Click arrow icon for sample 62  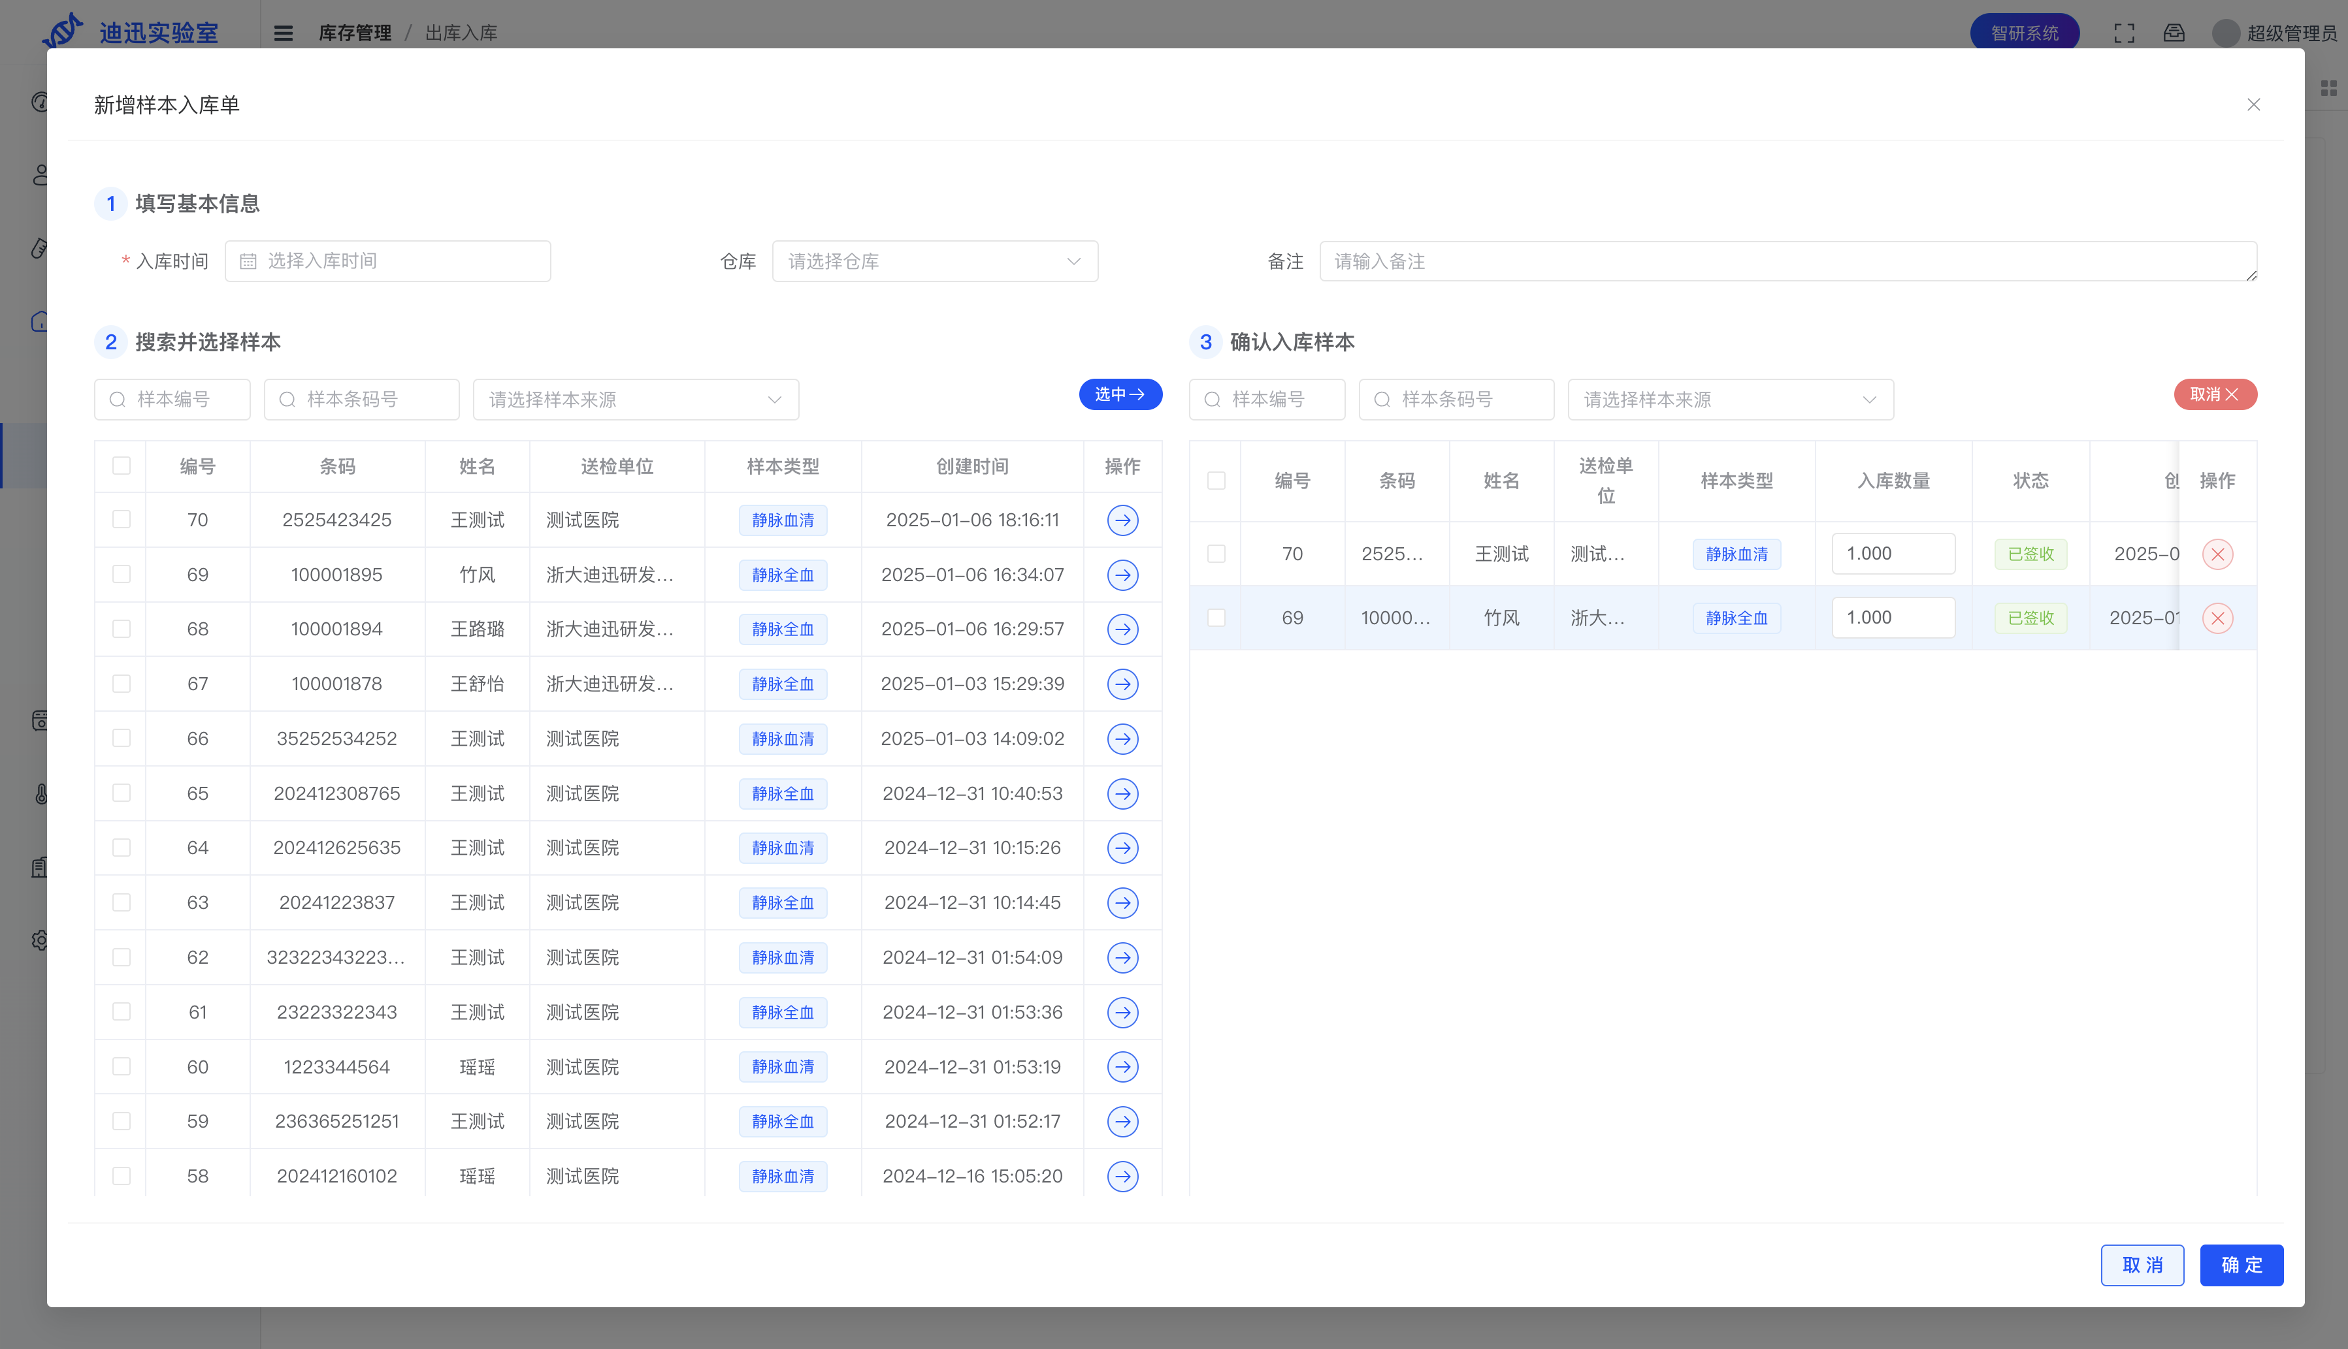[1122, 957]
